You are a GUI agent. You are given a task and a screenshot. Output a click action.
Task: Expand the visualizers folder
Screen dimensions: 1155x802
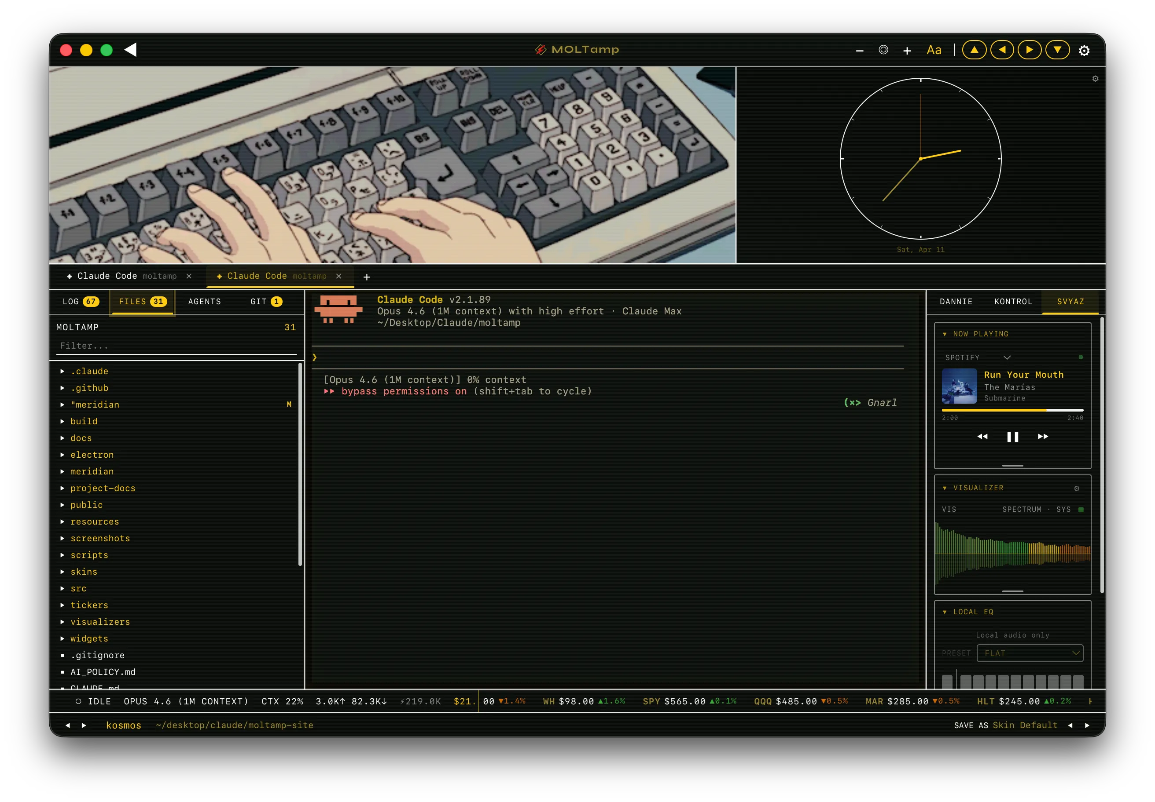[x=176, y=622]
